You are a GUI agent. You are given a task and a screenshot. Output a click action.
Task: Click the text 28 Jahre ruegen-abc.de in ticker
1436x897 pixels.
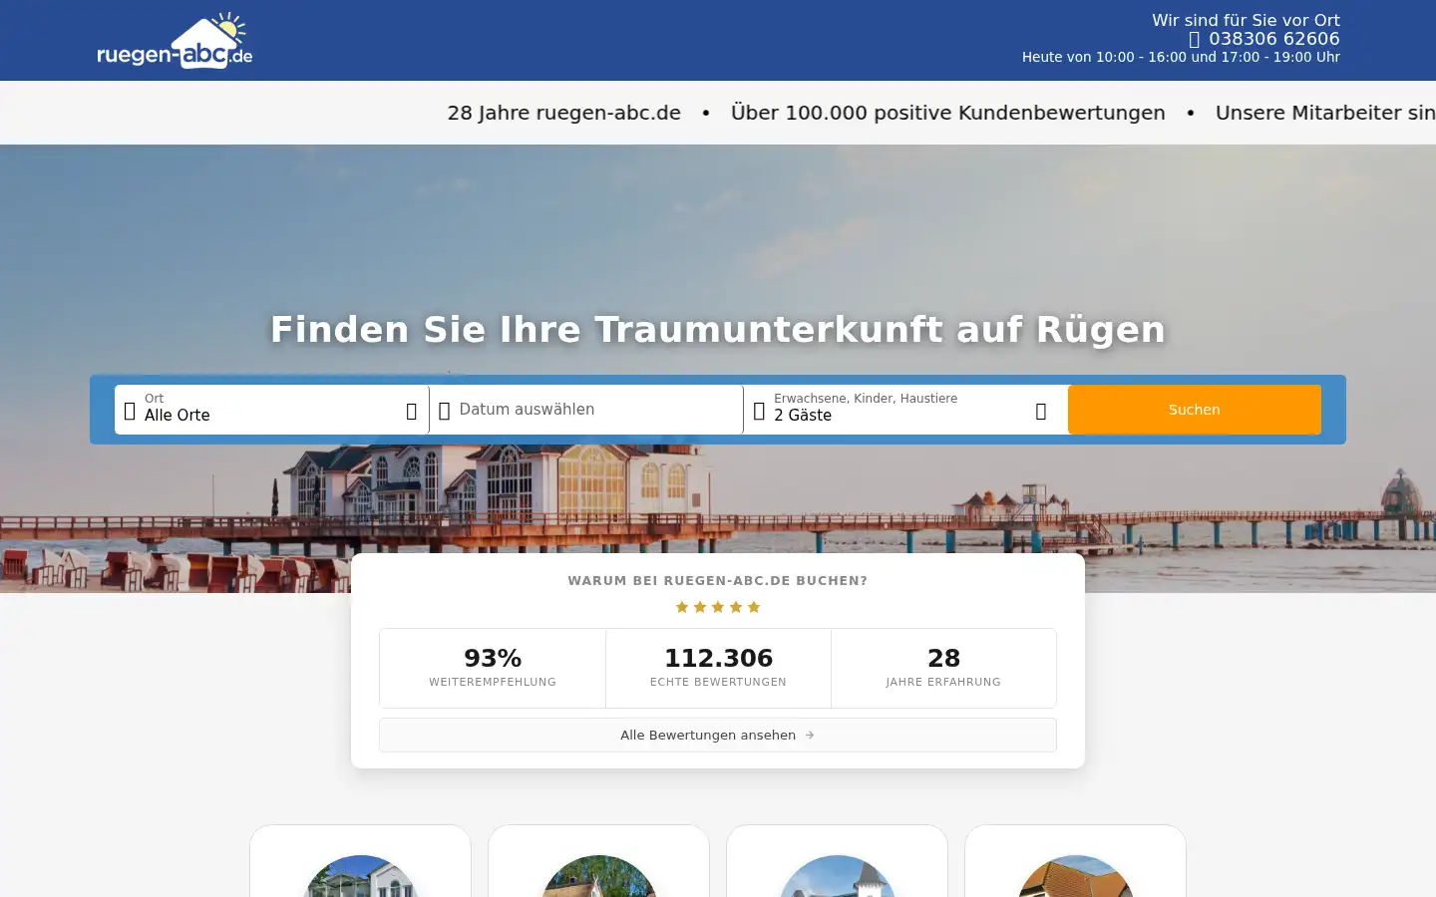pos(564,113)
